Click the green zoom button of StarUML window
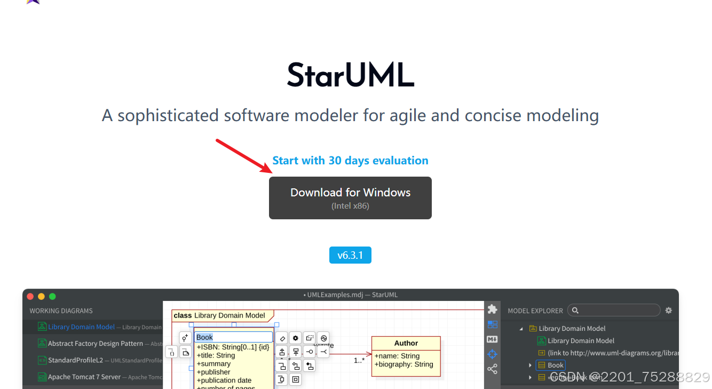712x389 pixels. [x=52, y=296]
